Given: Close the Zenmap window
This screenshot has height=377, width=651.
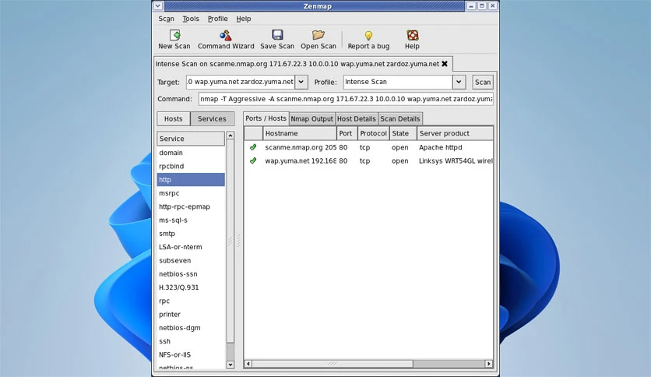Looking at the screenshot, I should coord(492,5).
